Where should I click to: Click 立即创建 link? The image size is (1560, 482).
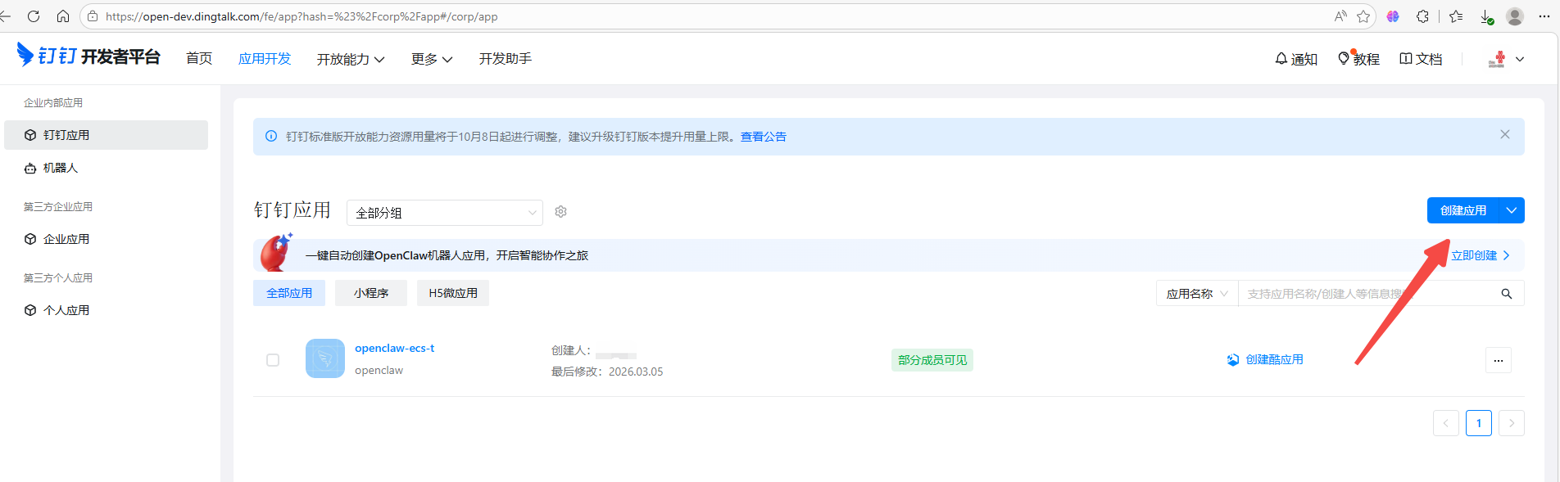[1481, 255]
